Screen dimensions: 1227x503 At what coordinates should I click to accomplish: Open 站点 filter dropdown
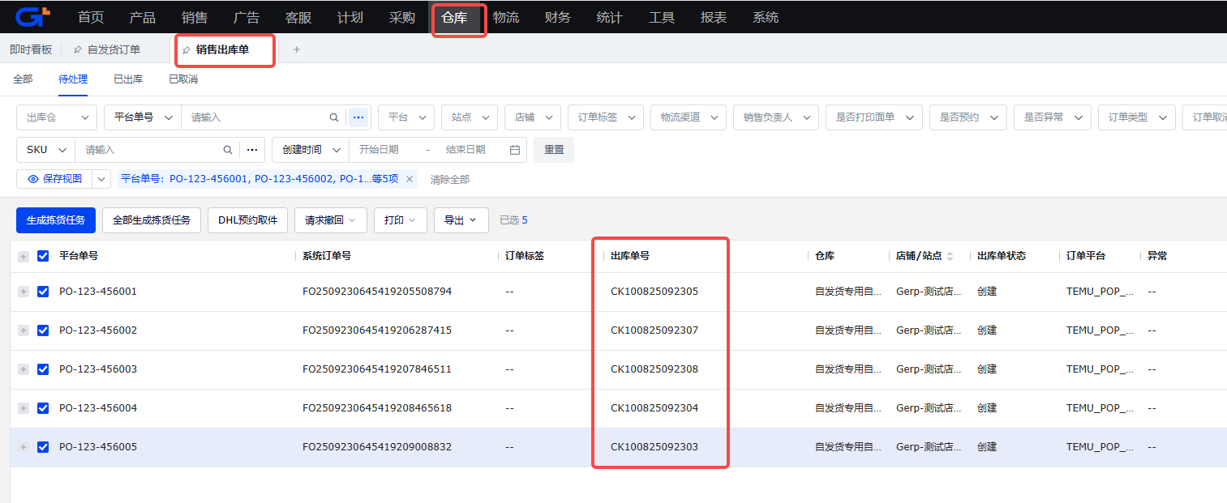470,117
